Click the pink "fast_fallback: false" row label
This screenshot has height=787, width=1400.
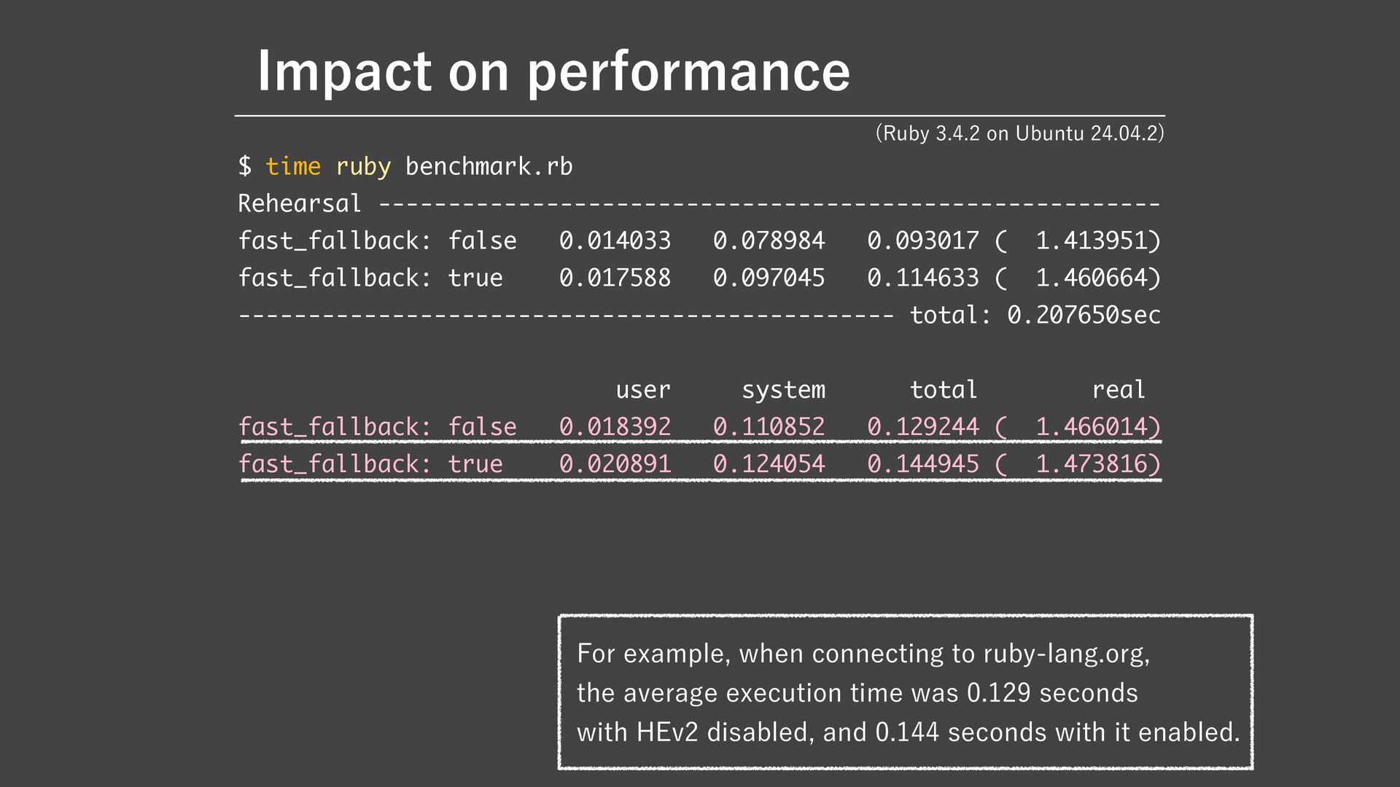pyautogui.click(x=378, y=426)
